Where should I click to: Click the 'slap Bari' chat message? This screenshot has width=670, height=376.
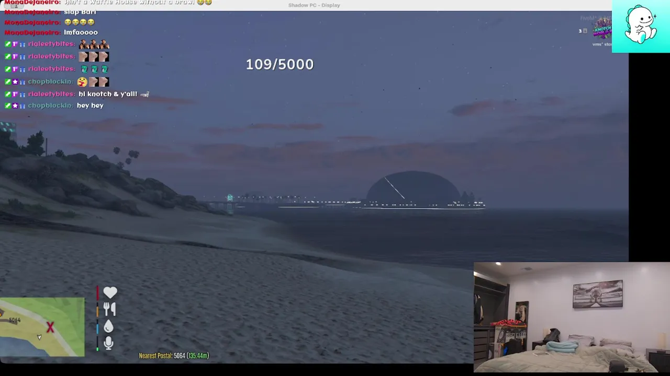[x=80, y=11]
